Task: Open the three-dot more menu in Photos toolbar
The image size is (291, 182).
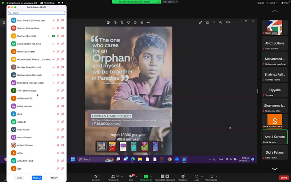Action: [x=148, y=23]
